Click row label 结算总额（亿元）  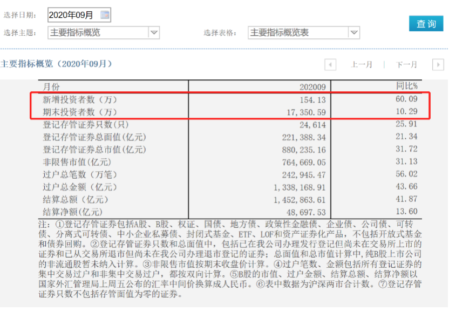pos(76,200)
